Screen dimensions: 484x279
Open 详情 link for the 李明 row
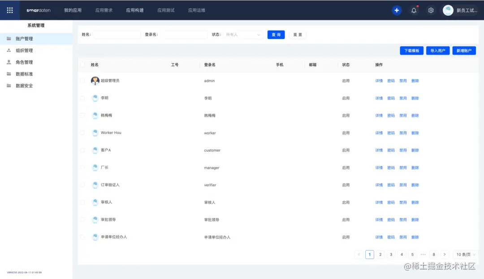(379, 98)
